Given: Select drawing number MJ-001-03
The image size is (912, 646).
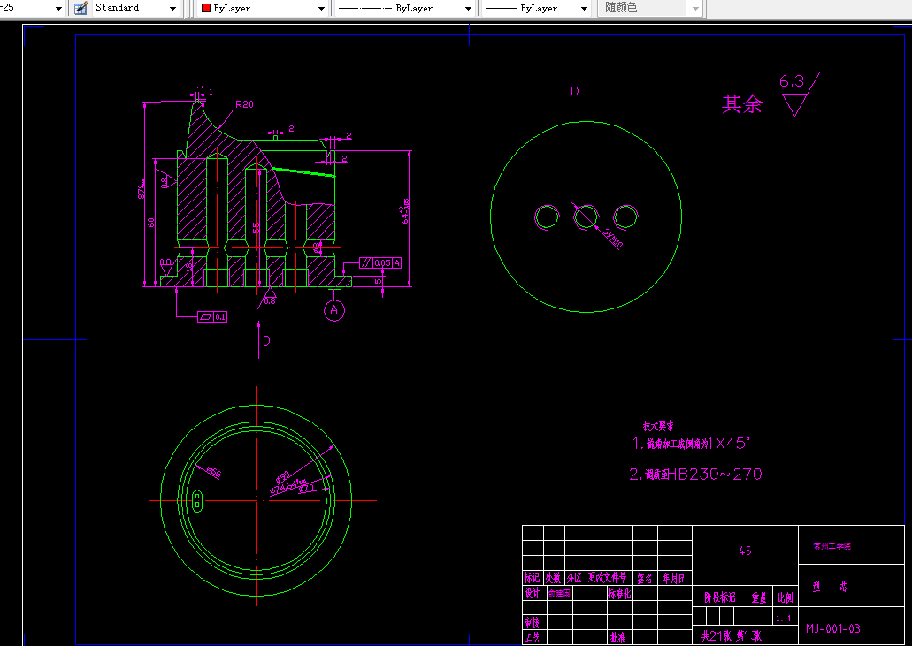Looking at the screenshot, I should click(x=833, y=628).
